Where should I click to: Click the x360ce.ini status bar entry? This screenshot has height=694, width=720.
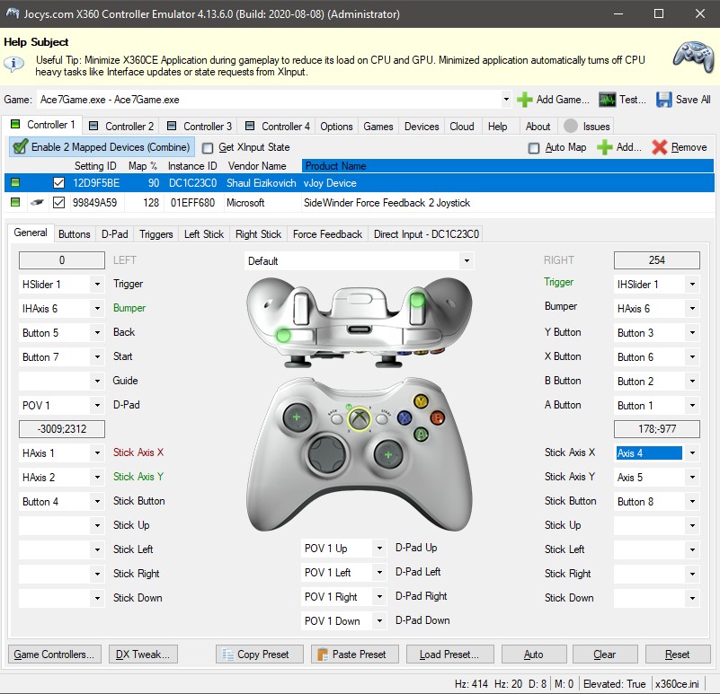[677, 684]
